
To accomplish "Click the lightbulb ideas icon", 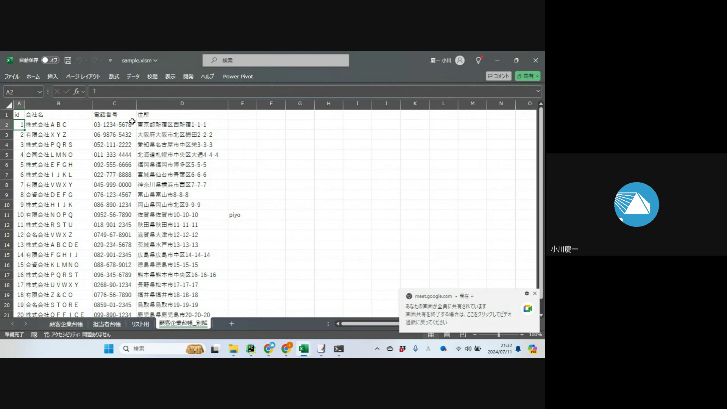I will coord(478,60).
